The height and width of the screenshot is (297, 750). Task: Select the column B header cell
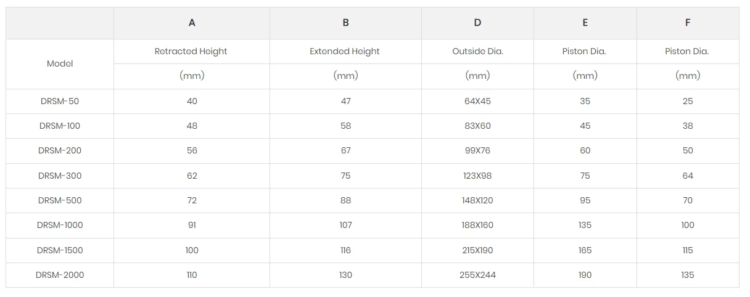coord(345,23)
